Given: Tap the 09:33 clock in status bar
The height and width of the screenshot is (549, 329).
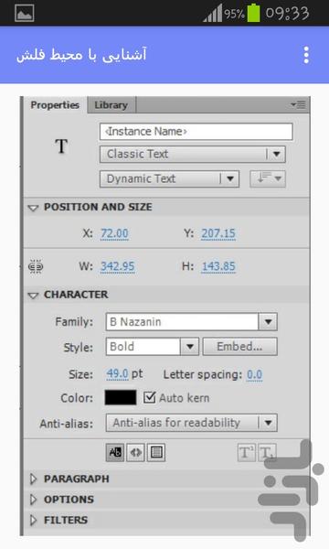Looking at the screenshot, I should pyautogui.click(x=287, y=14).
